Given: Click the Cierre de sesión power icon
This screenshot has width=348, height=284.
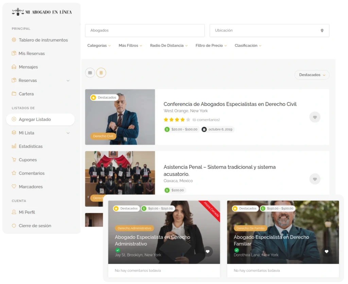Looking at the screenshot, I should 14,225.
